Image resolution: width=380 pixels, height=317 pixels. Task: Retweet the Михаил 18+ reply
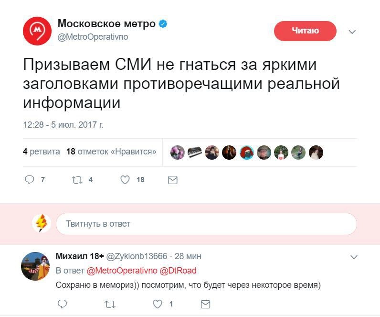(110, 304)
